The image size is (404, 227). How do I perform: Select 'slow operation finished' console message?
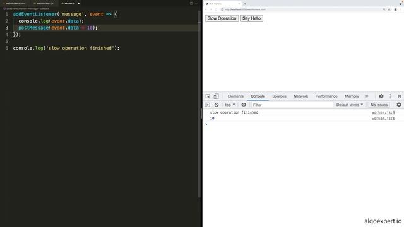tap(234, 112)
